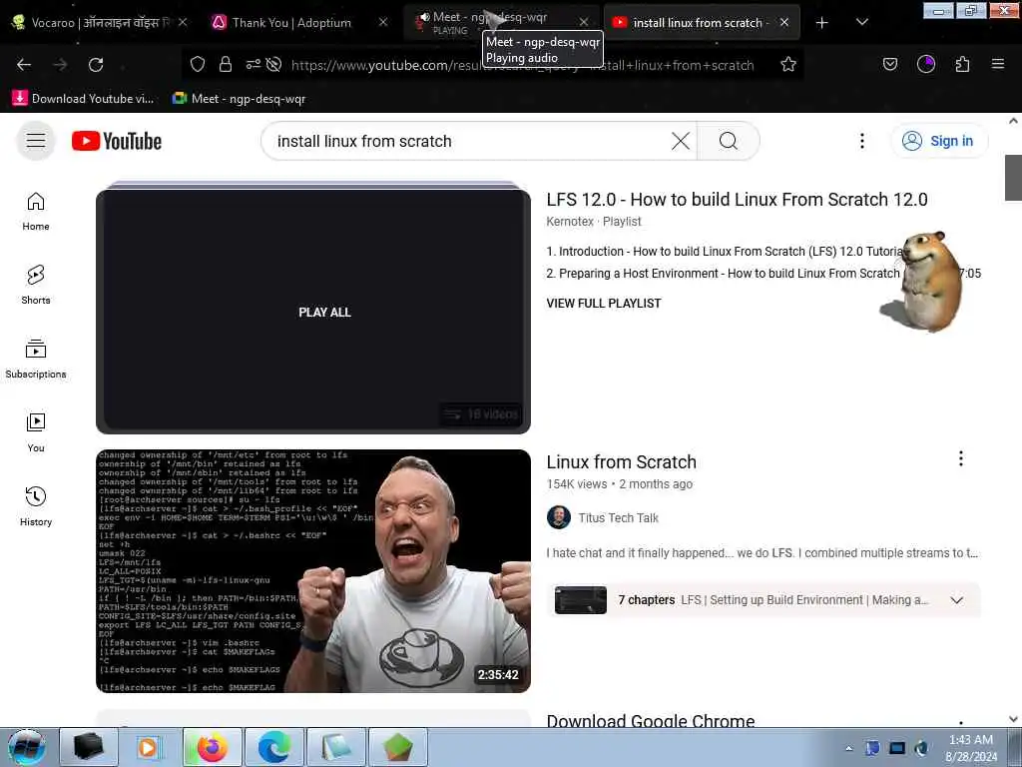This screenshot has width=1022, height=767.
Task: Click the page vertical scrollbar thumb
Action: pyautogui.click(x=1013, y=178)
